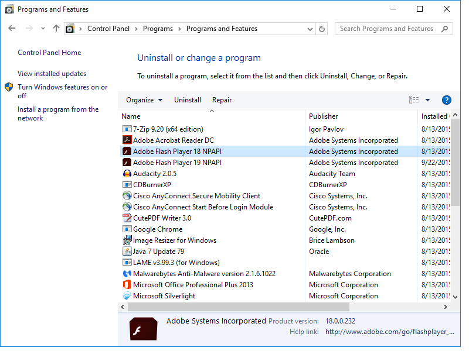Click the Uninstall toolbar command
The height and width of the screenshot is (351, 469).
pyautogui.click(x=188, y=100)
